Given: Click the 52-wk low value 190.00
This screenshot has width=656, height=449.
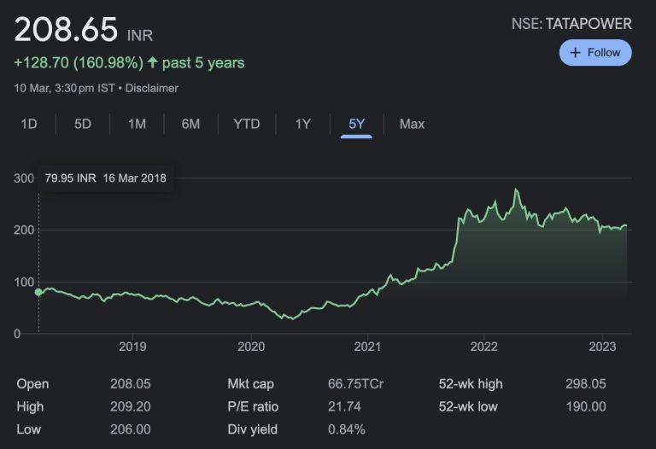Looking at the screenshot, I should tap(586, 406).
